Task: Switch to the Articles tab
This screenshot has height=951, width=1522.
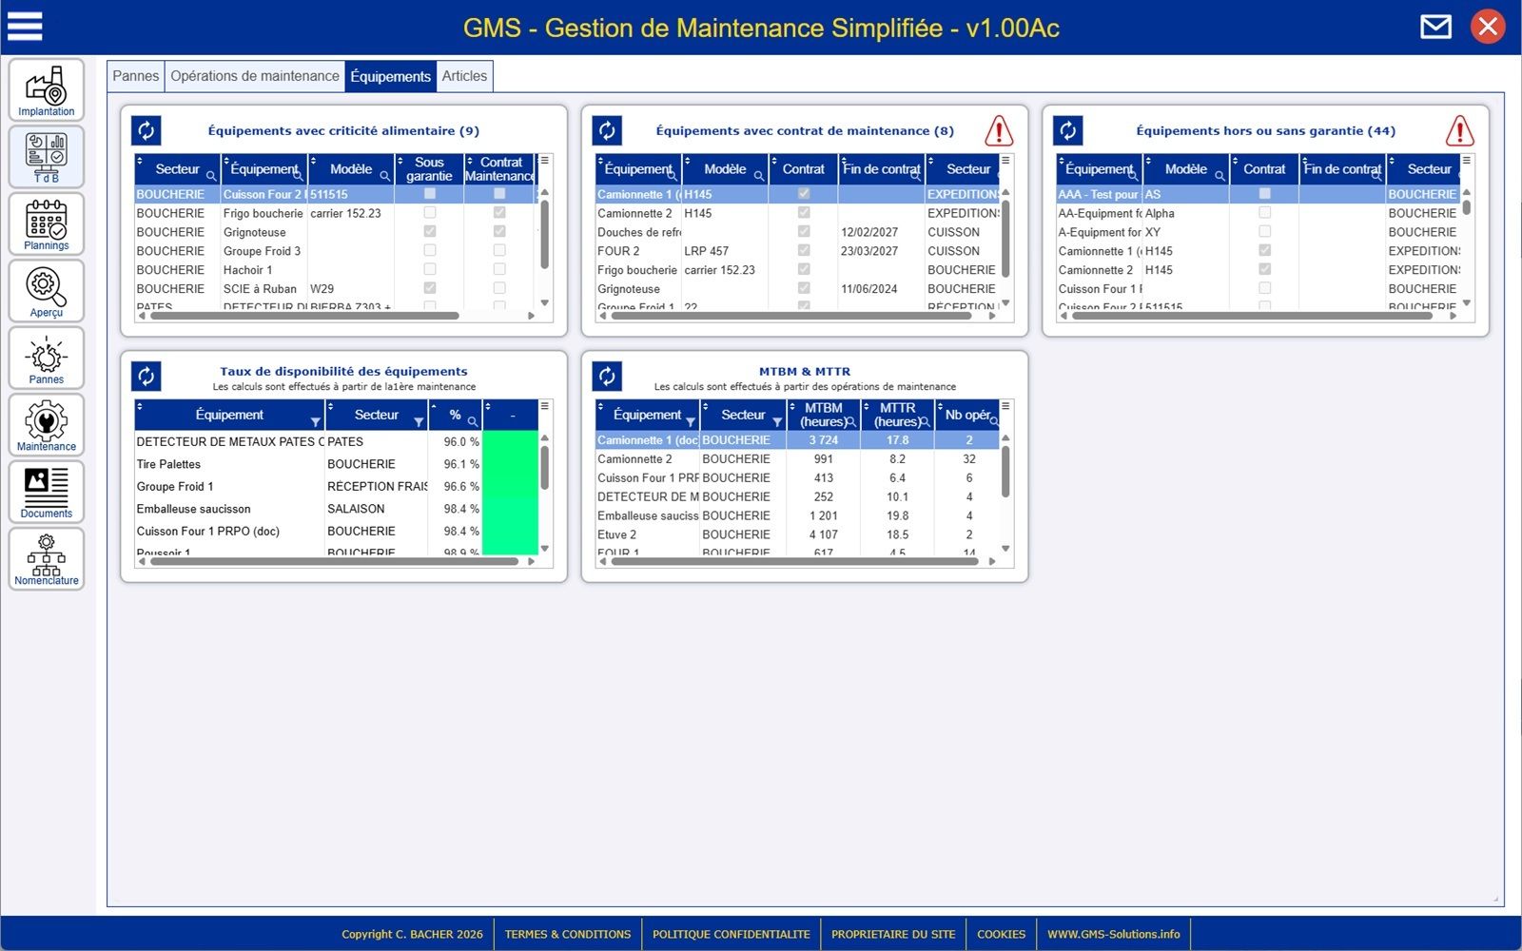Action: (x=464, y=76)
